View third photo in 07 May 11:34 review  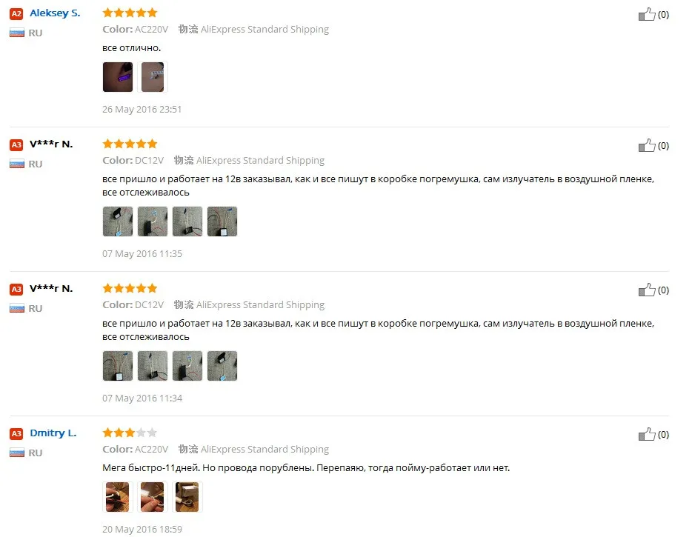point(187,365)
